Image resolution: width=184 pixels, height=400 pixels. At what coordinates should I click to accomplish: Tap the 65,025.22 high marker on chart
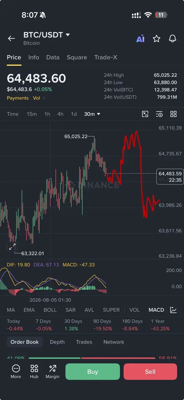(x=76, y=136)
